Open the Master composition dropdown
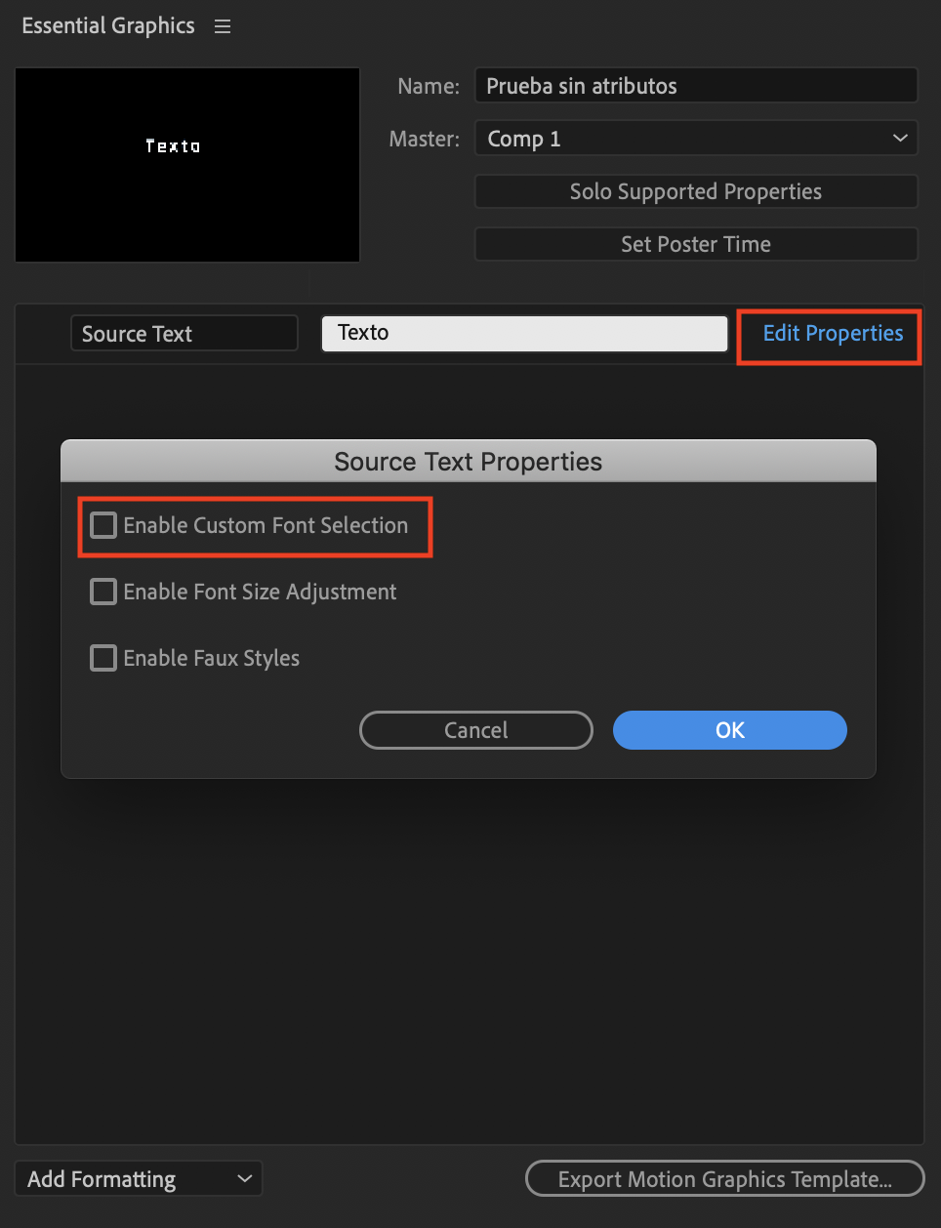Screen dimensions: 941x1228 point(696,138)
